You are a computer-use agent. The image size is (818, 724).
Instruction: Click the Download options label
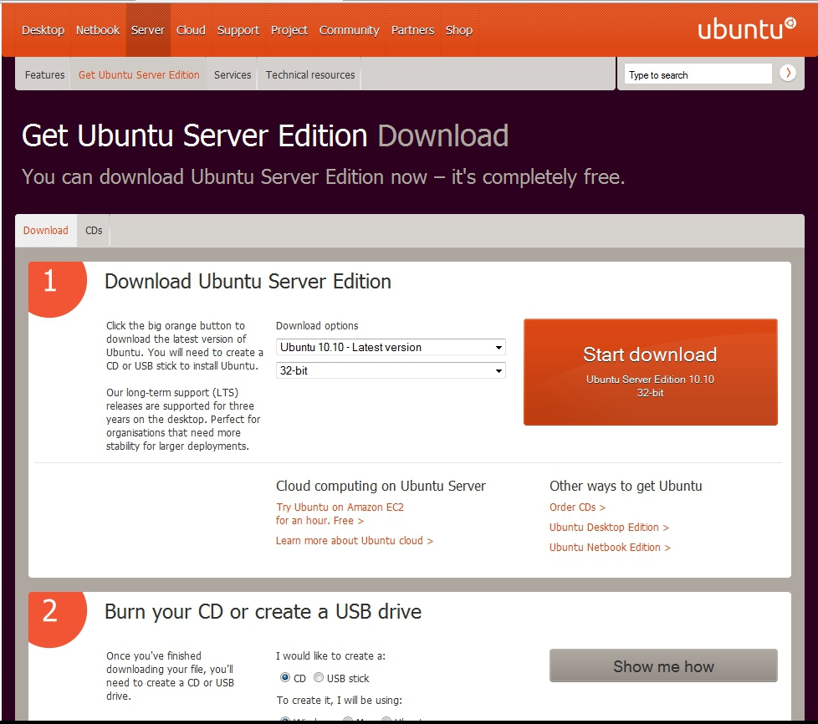(x=317, y=325)
